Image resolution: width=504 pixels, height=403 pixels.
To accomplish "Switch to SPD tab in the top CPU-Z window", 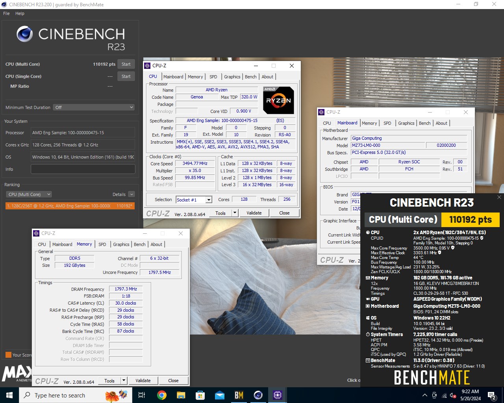I will (x=213, y=77).
